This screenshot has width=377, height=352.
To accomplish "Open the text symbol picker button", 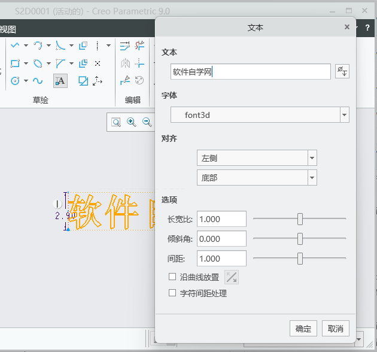I will click(x=342, y=71).
